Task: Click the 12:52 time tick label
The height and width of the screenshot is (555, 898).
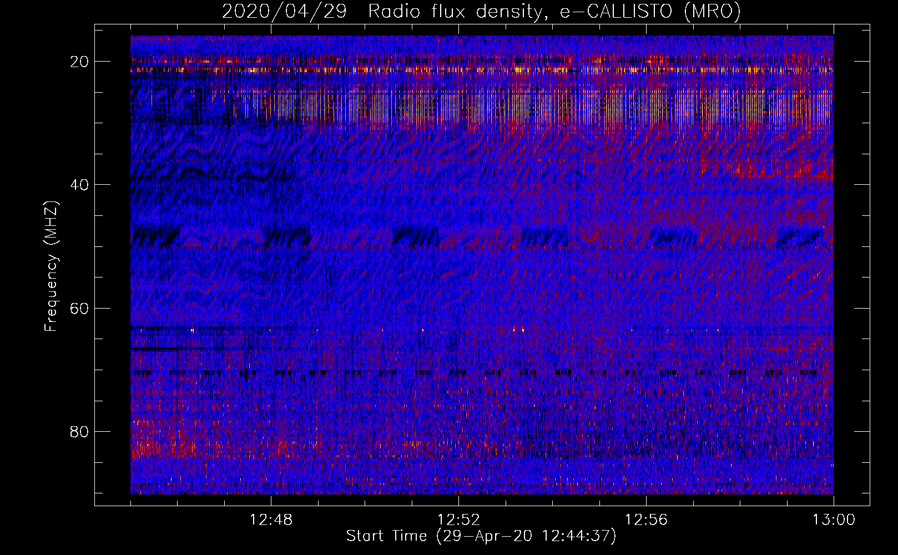Action: [x=459, y=520]
